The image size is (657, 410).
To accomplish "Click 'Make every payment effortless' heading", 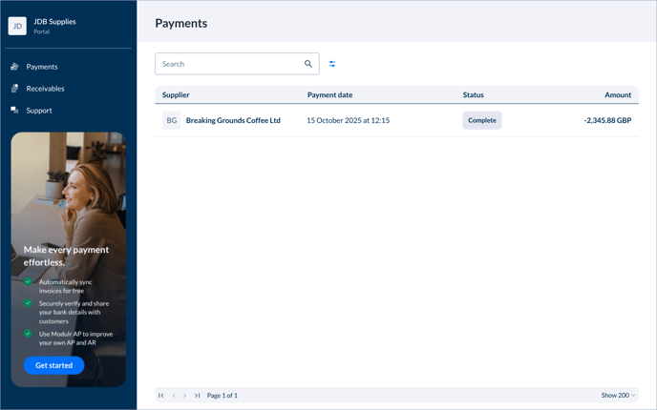I will 66,256.
